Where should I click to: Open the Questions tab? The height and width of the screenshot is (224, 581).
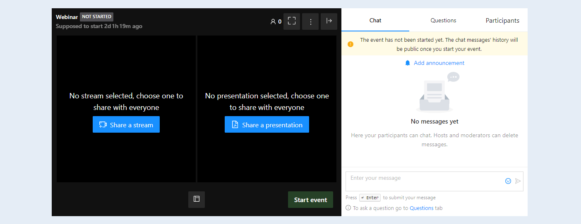443,20
